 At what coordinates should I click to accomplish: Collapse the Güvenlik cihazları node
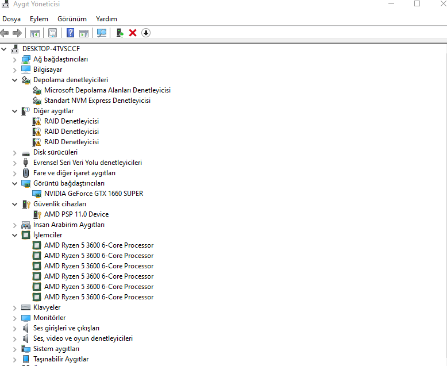pos(14,204)
